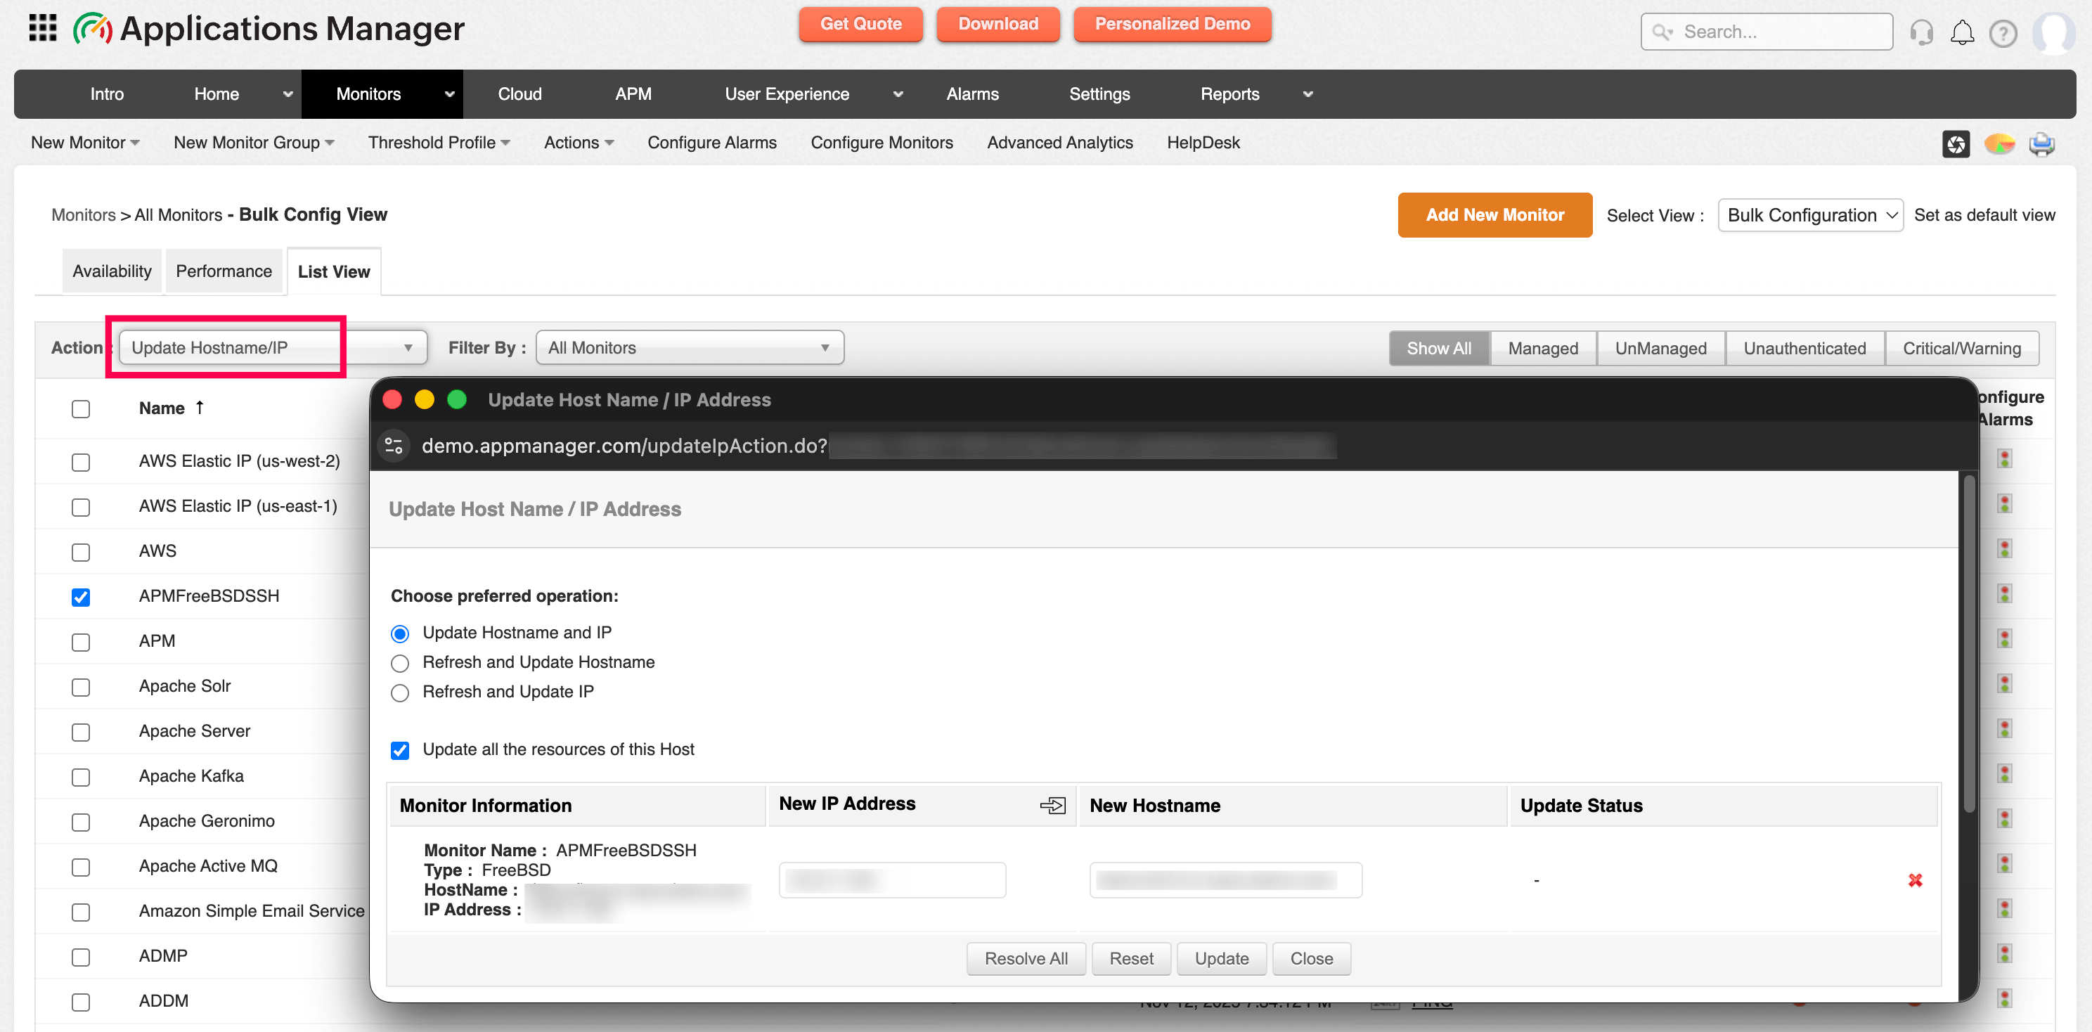Screen dimensions: 2092x1032
Task: Toggle Update all the resources of this Host
Action: 399,750
